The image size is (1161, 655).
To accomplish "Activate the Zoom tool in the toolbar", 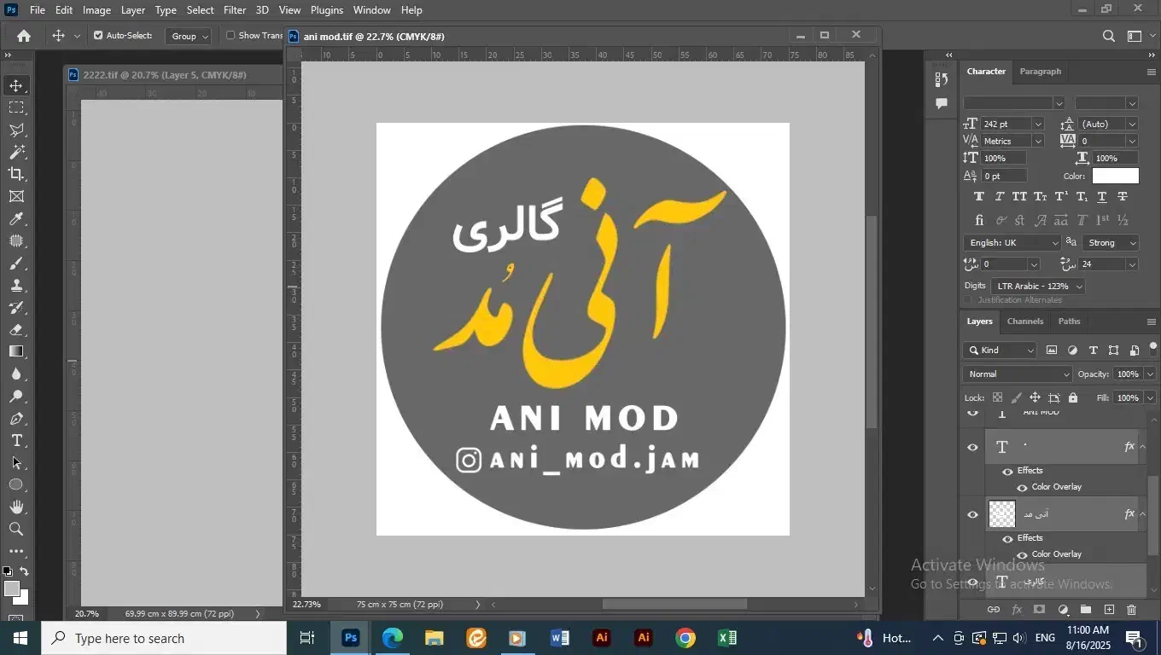I will (x=16, y=530).
